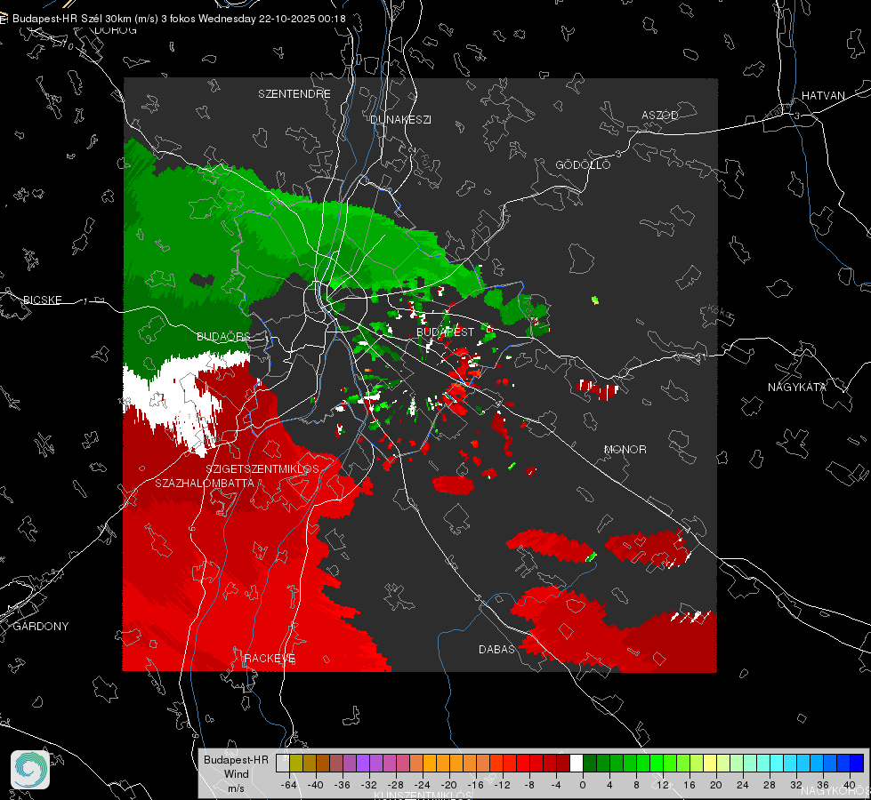Click the 24 value on the legend scale

point(742,785)
